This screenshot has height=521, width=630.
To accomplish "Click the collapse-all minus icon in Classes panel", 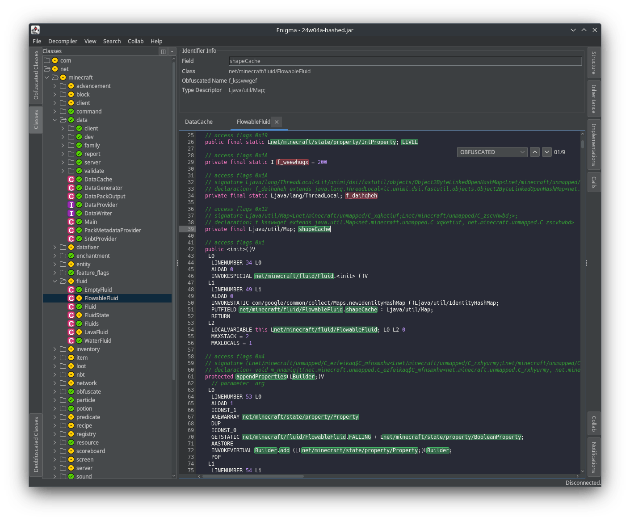I will [x=172, y=51].
